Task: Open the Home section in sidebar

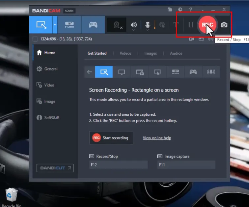Action: click(55, 53)
